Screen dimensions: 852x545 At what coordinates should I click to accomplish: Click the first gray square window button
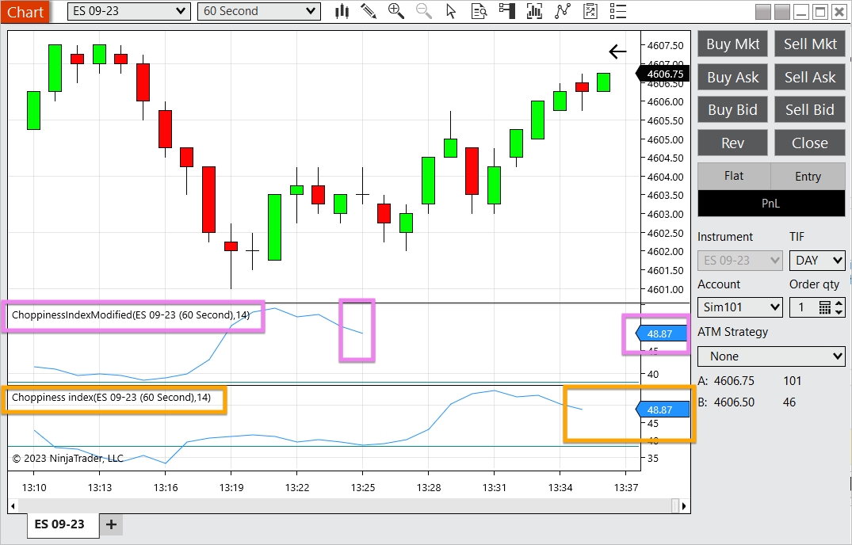point(763,11)
